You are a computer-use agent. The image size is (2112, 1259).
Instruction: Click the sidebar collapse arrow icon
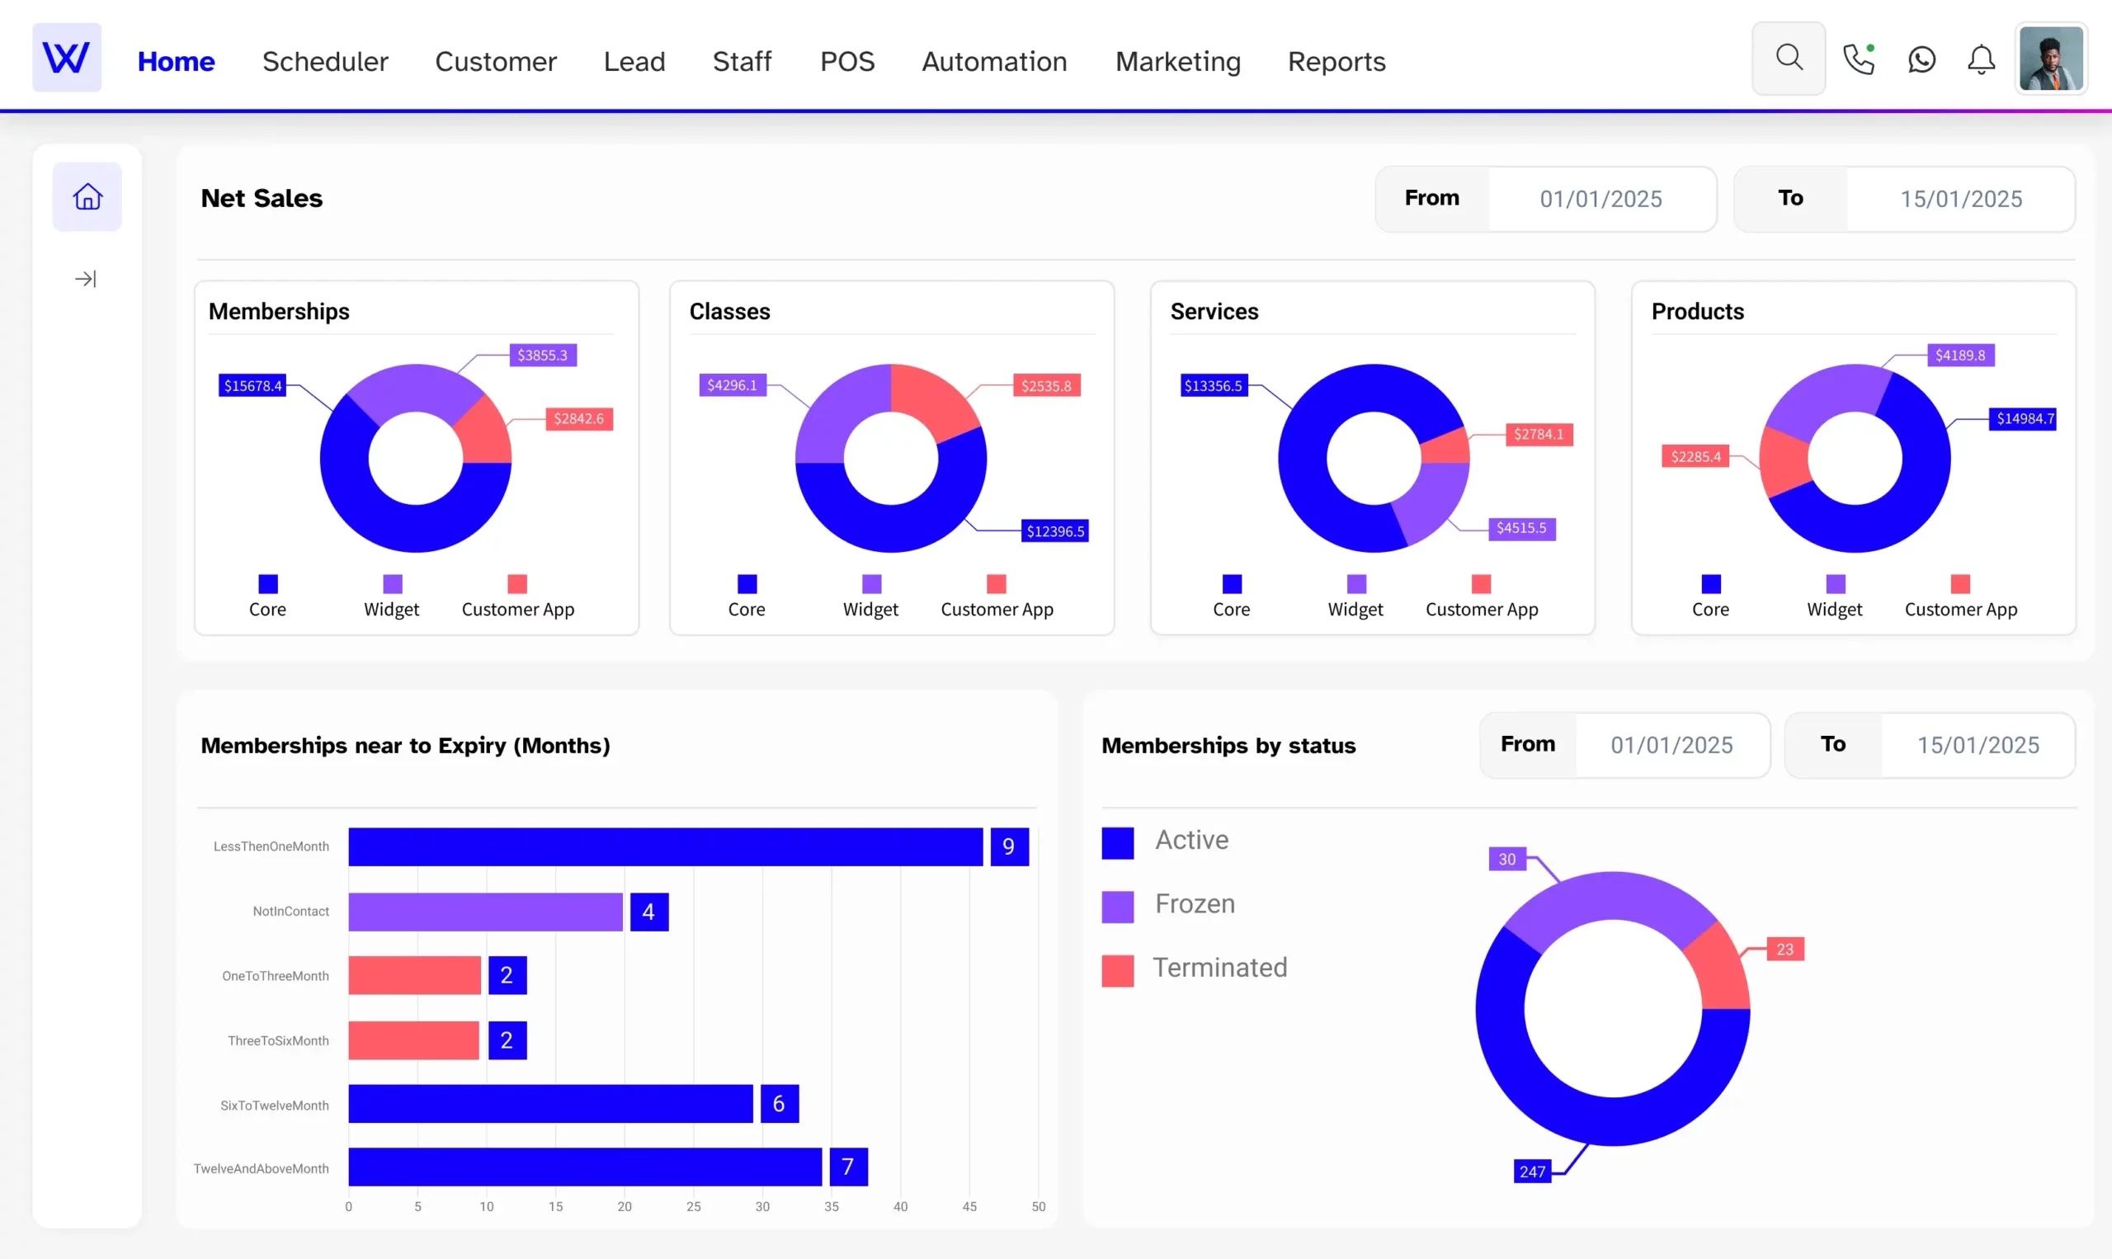pyautogui.click(x=85, y=277)
